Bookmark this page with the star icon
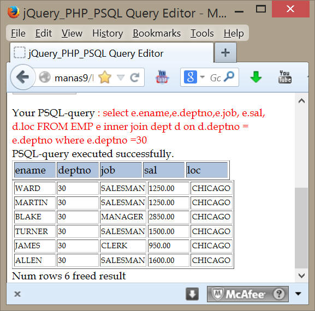The image size is (315, 311). coord(105,77)
